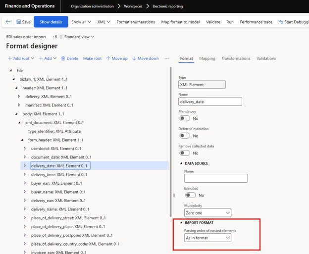Click the Move up arrow icon
The image size is (309, 254).
(x=108, y=58)
